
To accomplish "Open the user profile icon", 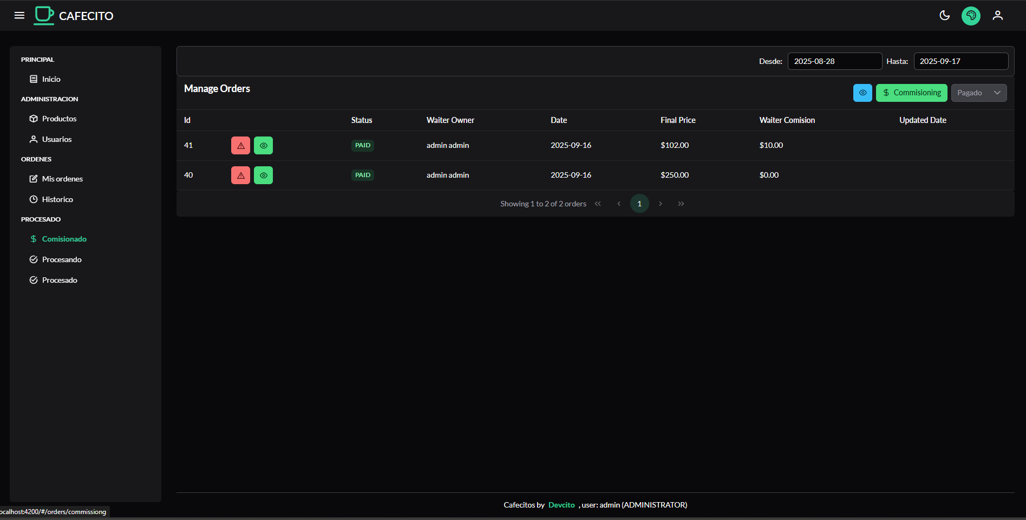I will (x=997, y=15).
